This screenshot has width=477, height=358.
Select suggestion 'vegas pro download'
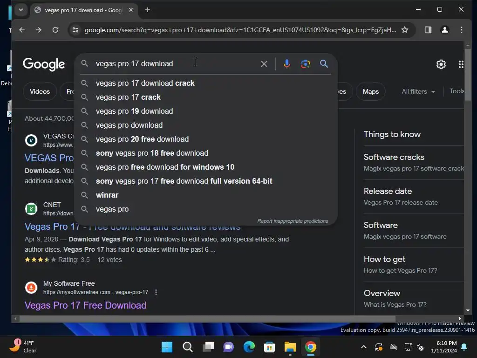click(x=205, y=125)
